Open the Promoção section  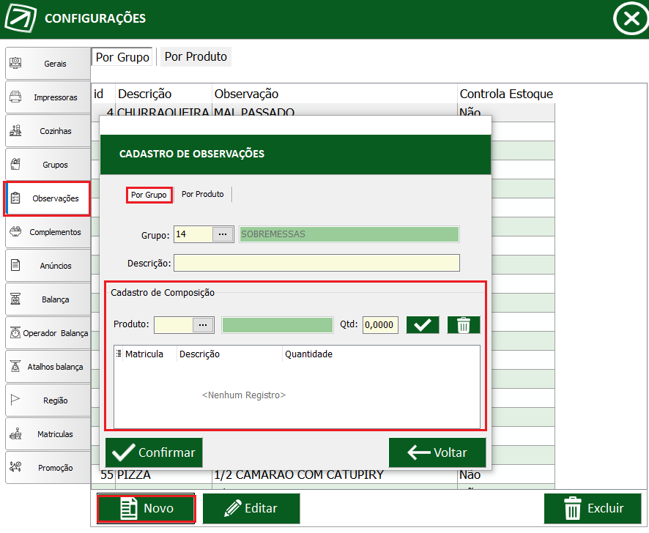pyautogui.click(x=48, y=468)
